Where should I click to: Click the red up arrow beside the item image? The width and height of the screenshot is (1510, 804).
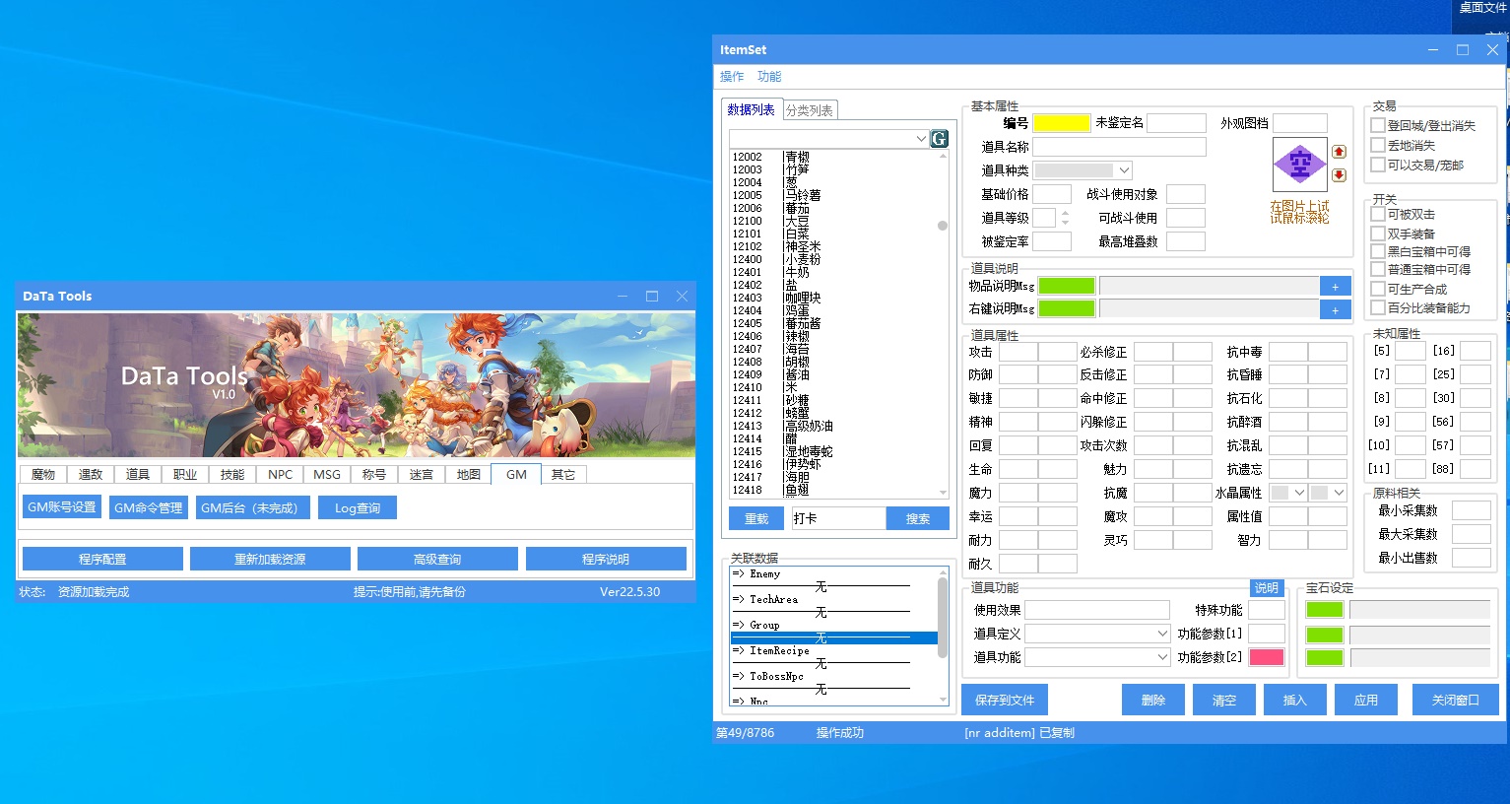pyautogui.click(x=1339, y=152)
